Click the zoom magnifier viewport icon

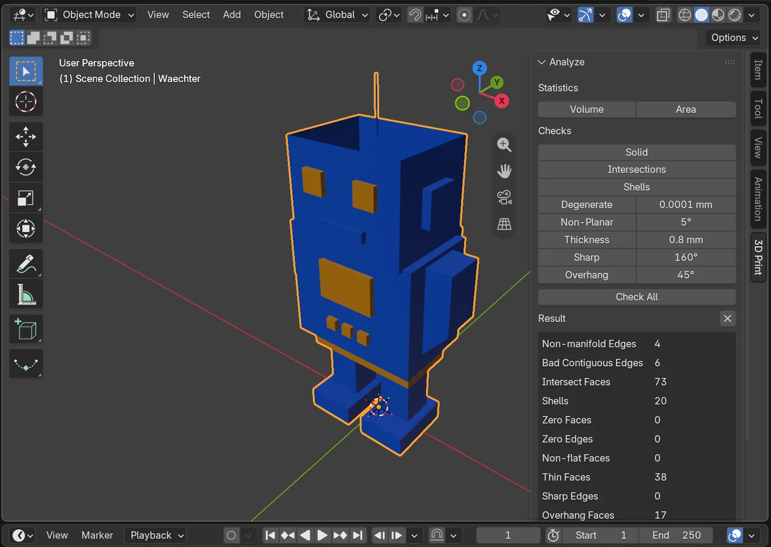click(504, 145)
